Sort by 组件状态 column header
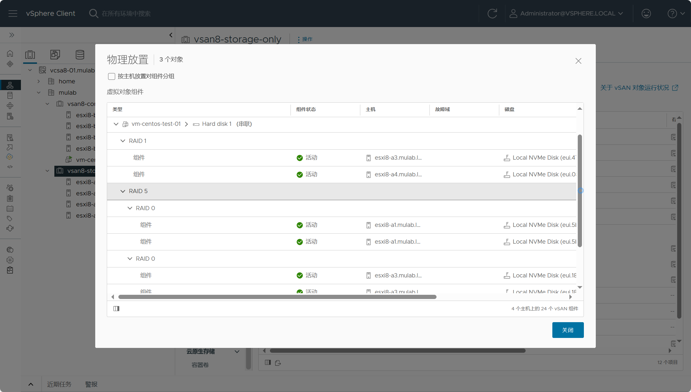The height and width of the screenshot is (392, 691). 306,109
